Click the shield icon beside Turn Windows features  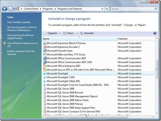(x=4, y=43)
